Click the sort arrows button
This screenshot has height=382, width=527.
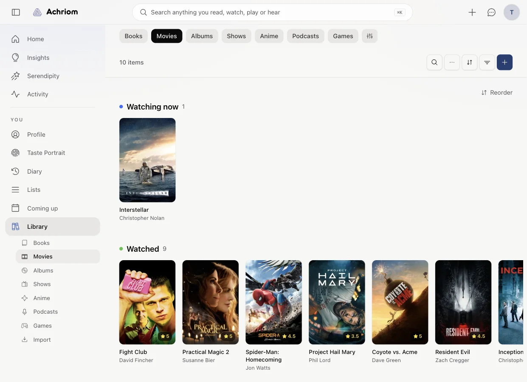tap(470, 62)
